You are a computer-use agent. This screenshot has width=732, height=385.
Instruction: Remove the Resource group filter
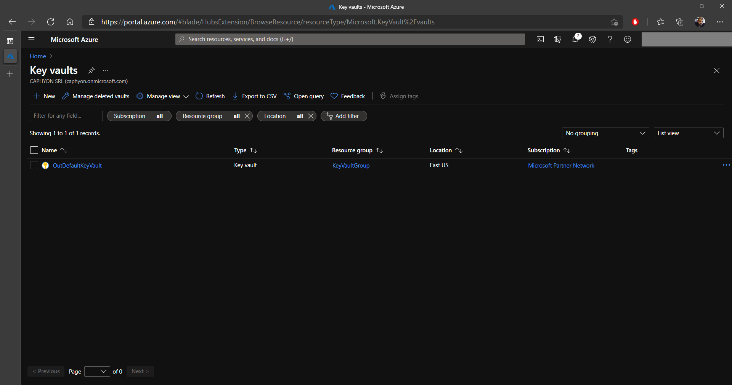(x=247, y=116)
